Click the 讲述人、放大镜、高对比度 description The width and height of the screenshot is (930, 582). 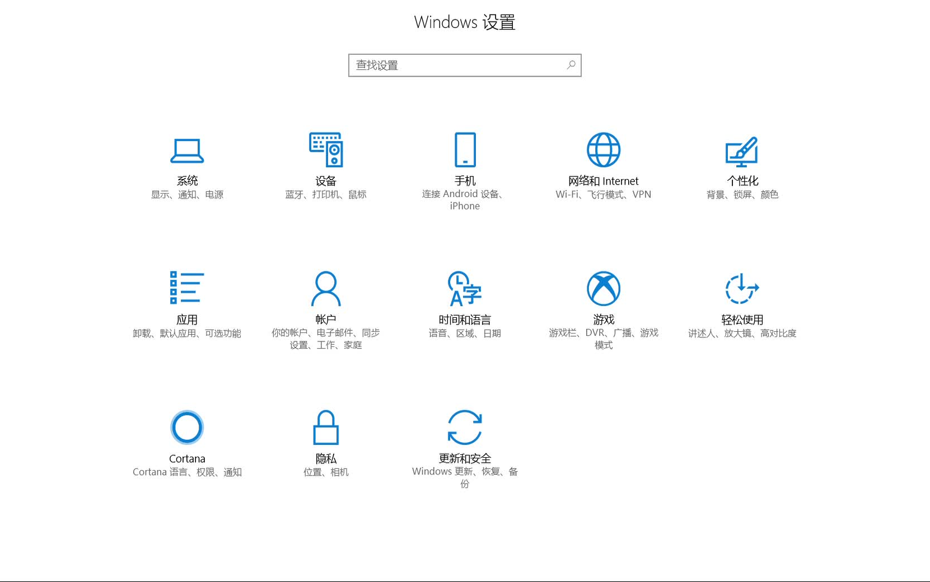[x=742, y=334]
